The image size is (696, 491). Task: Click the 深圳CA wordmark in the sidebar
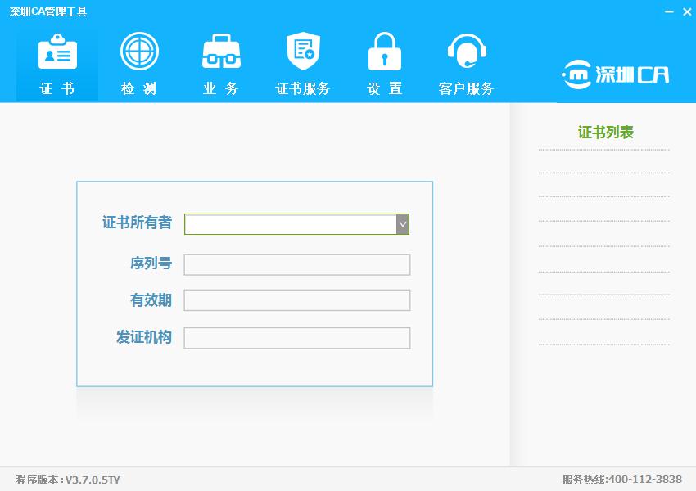pyautogui.click(x=630, y=74)
